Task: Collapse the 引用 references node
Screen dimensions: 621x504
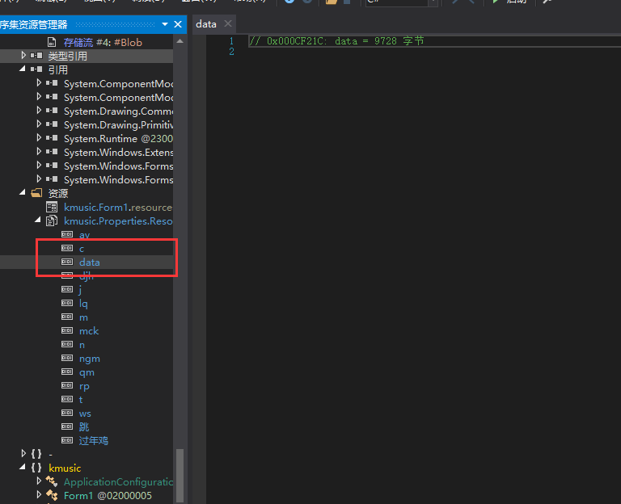Action: coord(24,69)
